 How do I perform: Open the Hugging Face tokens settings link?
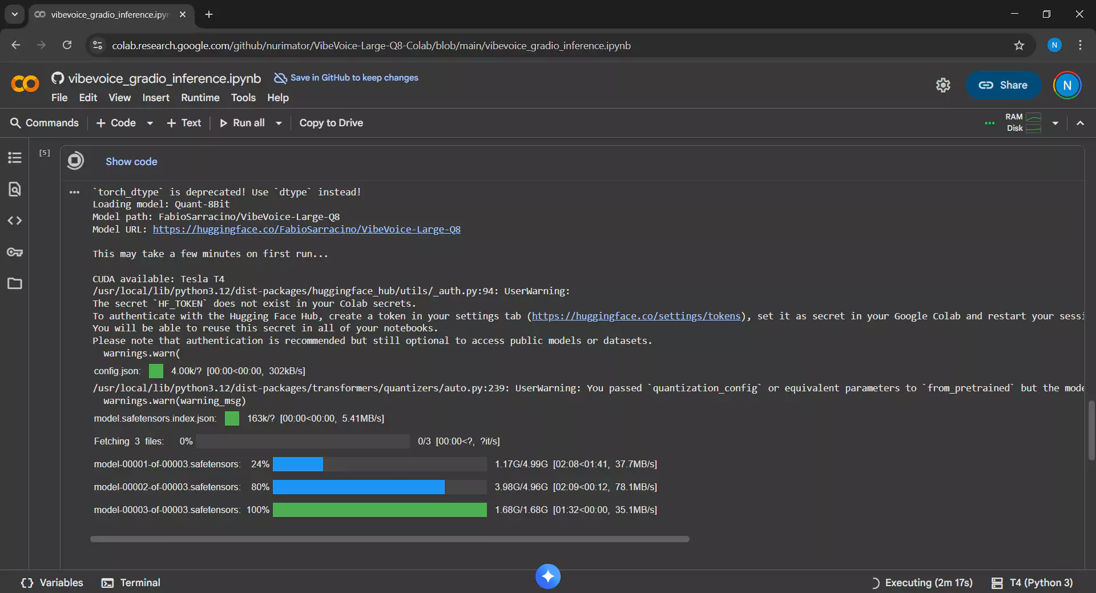coord(636,316)
